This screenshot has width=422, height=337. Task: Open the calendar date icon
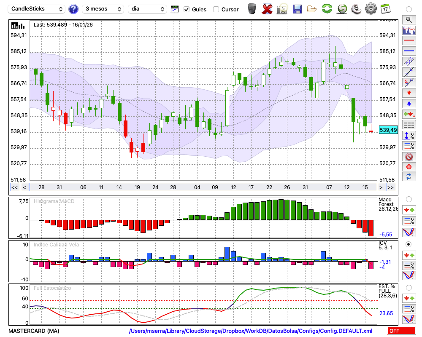385,9
